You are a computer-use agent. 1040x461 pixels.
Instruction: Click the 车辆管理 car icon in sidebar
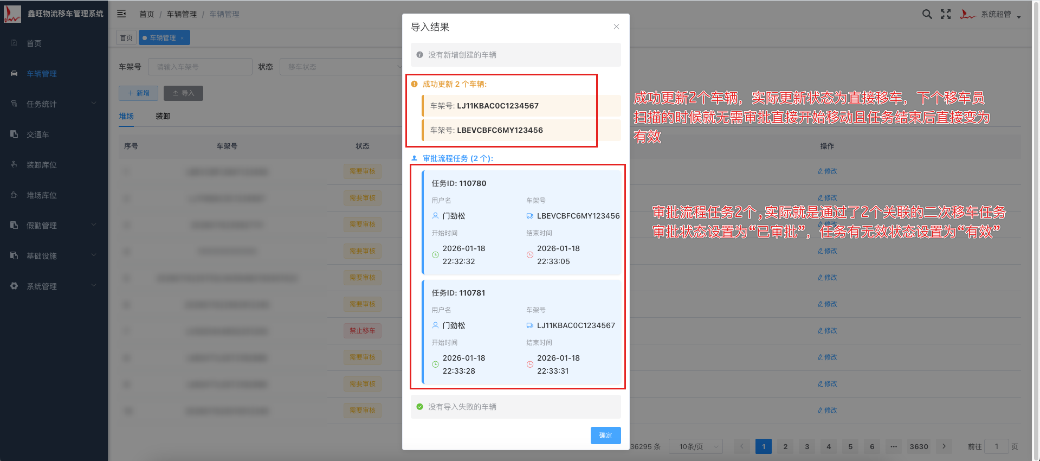coord(14,73)
